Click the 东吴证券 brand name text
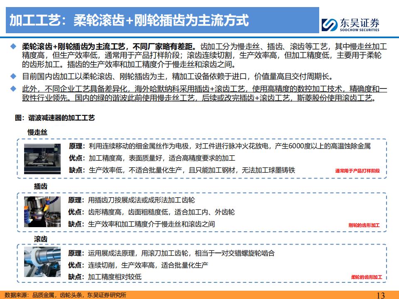399x299 pixels. [360, 23]
